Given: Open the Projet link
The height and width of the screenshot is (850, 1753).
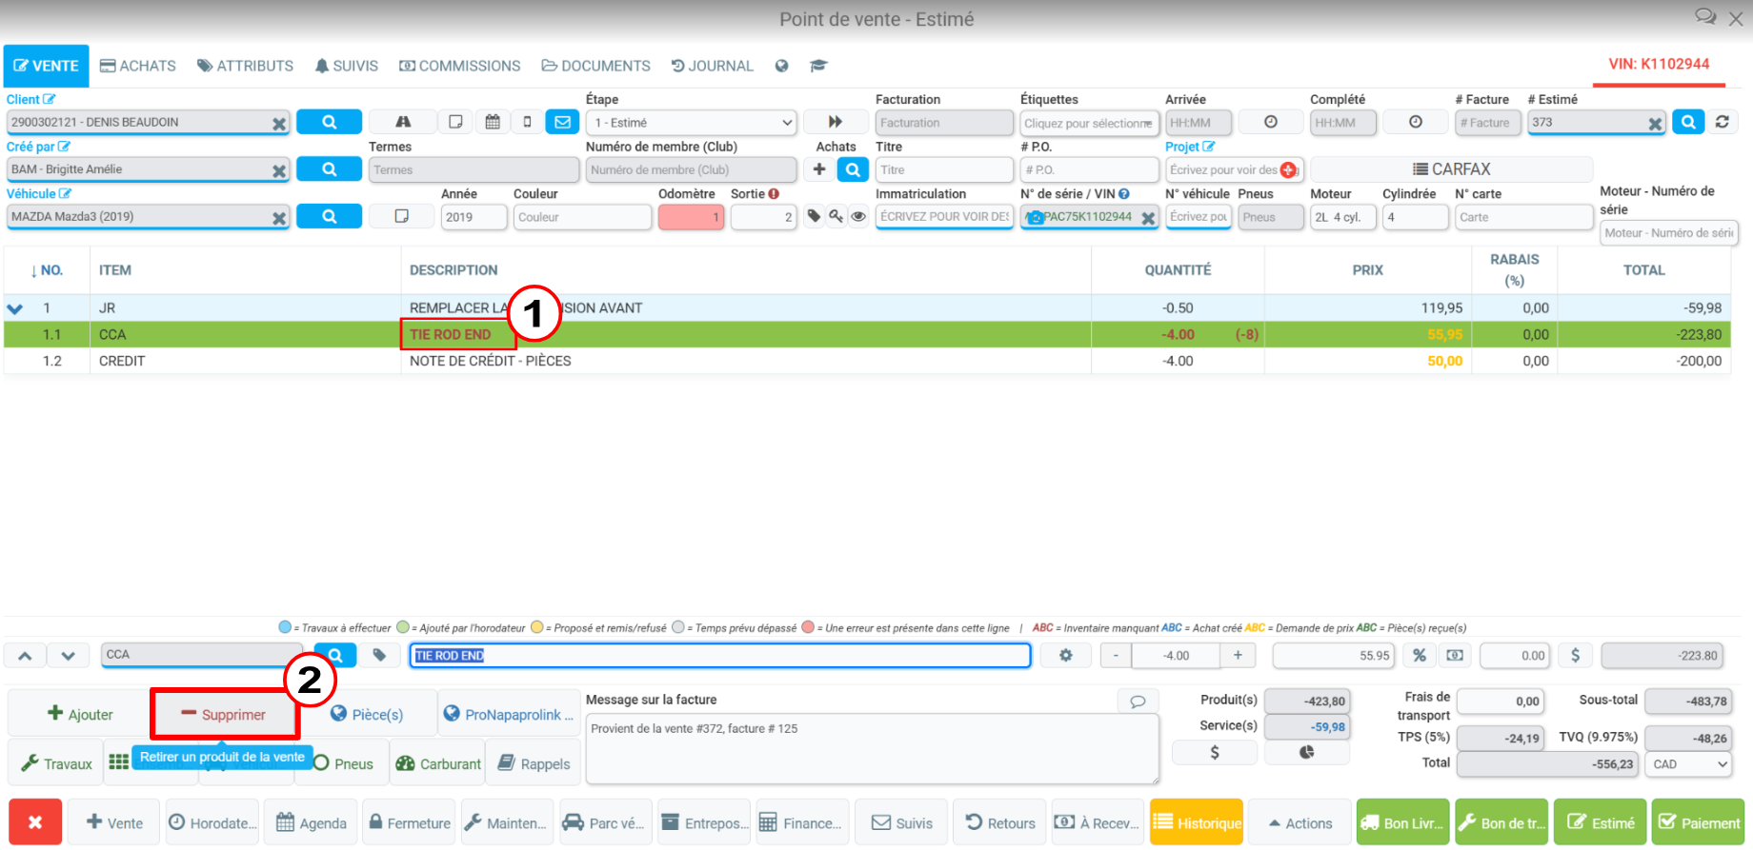Looking at the screenshot, I should click(x=1190, y=147).
